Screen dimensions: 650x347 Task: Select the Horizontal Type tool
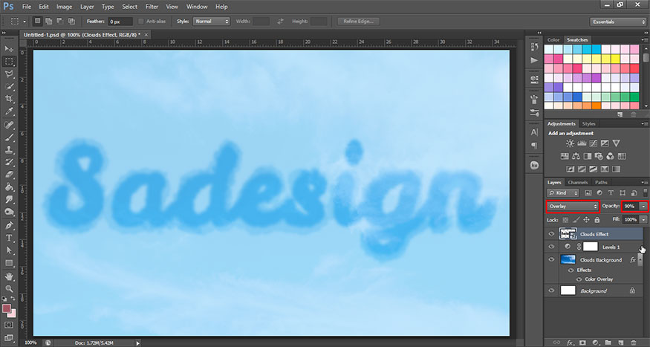(10, 237)
